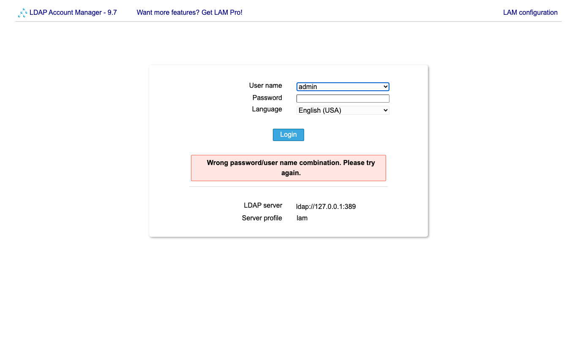Click the server profile value lam
The height and width of the screenshot is (363, 577).
pos(302,218)
